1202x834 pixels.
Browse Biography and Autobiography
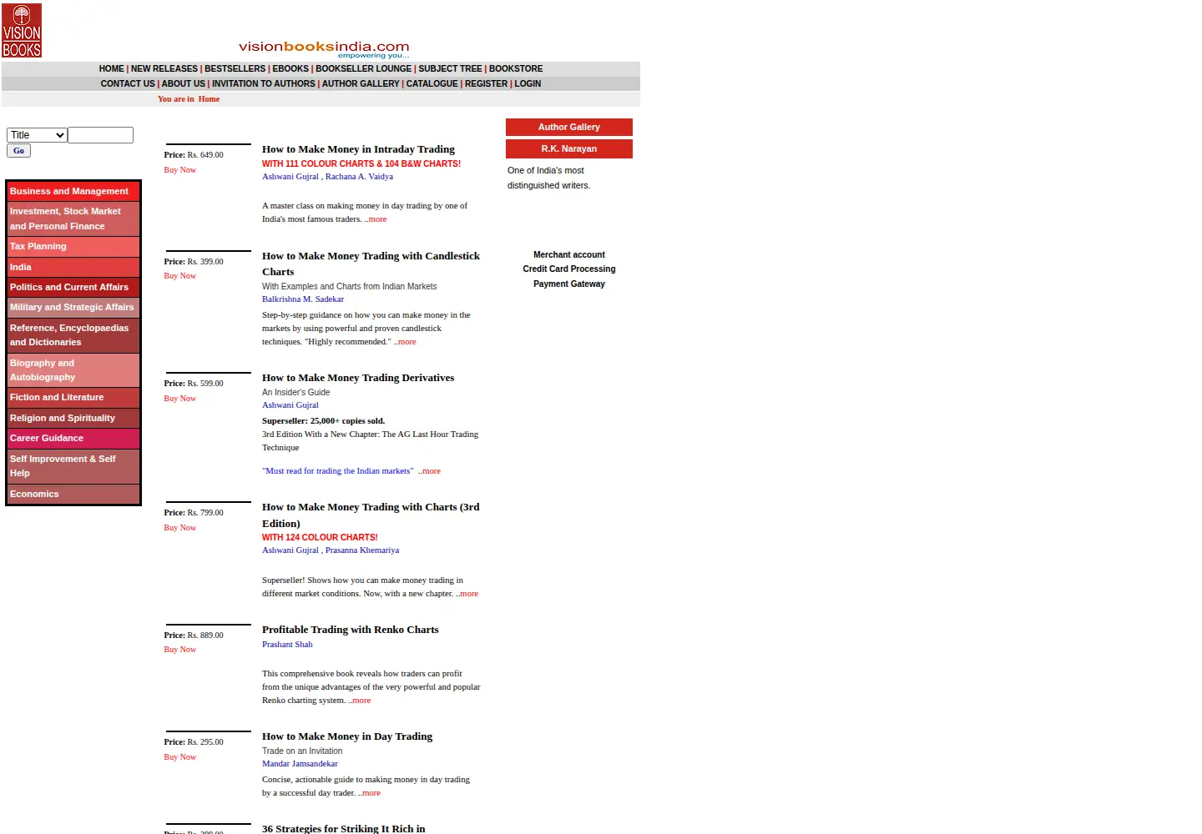73,370
